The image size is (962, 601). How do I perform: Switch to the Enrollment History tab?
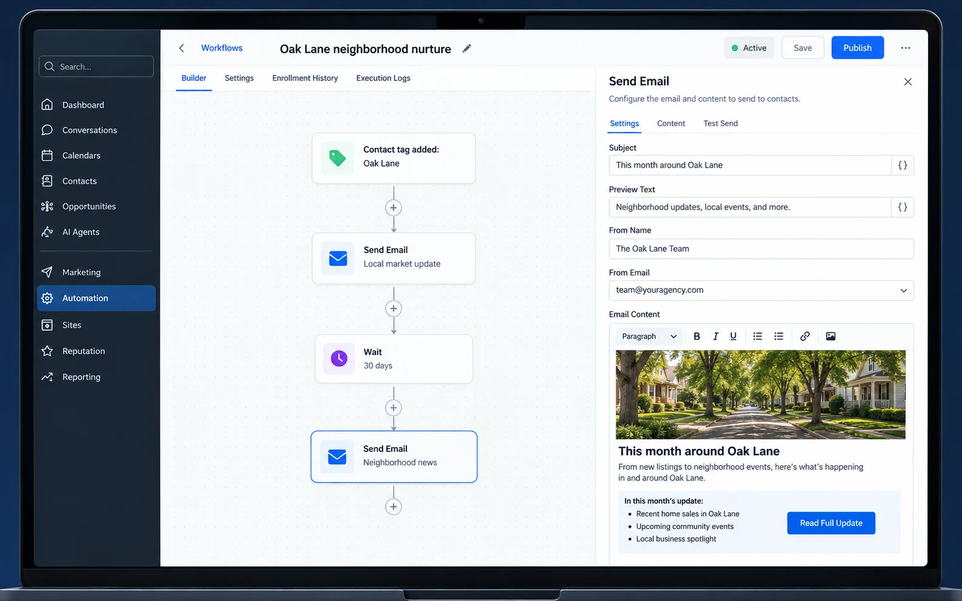tap(305, 78)
